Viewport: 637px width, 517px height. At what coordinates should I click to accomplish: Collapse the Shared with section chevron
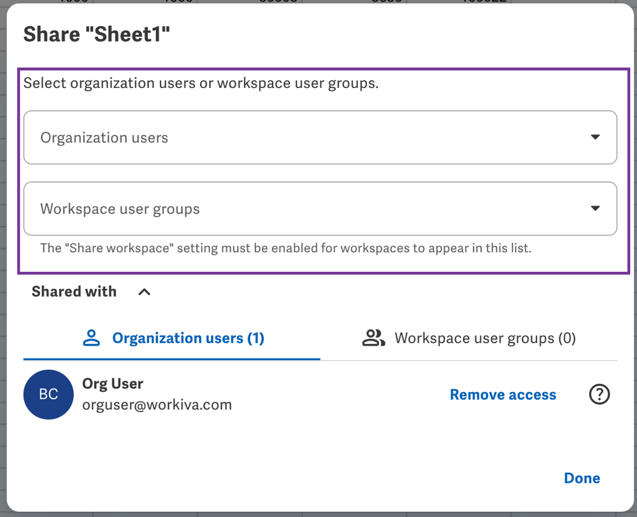point(145,292)
